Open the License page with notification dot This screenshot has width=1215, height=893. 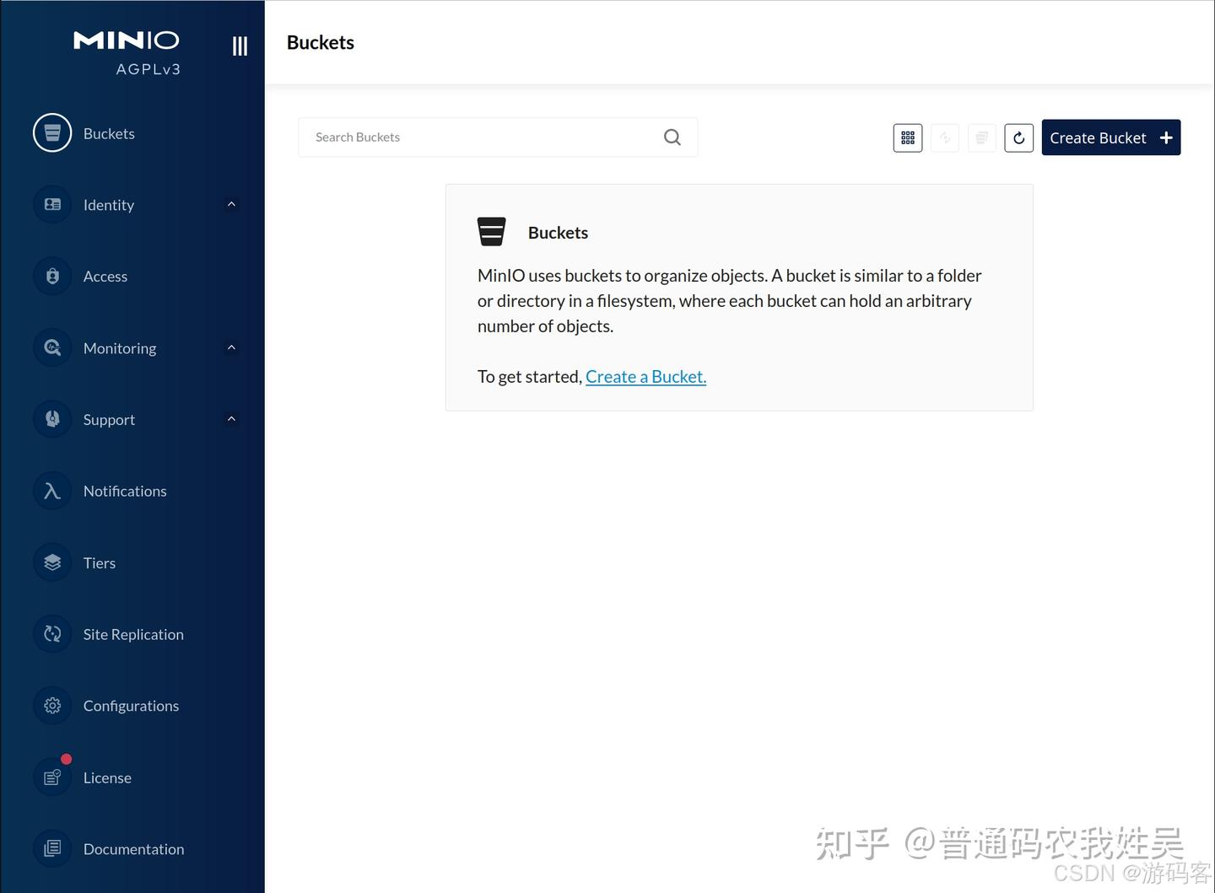(107, 777)
